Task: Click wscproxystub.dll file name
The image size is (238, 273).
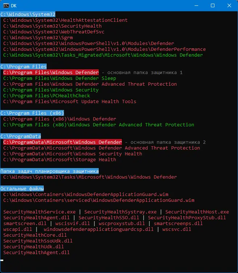Action: click(x=122, y=223)
